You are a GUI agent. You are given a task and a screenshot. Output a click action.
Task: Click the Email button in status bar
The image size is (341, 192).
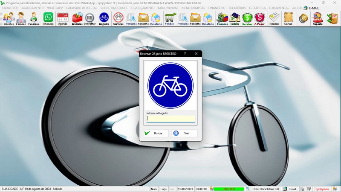(290, 189)
